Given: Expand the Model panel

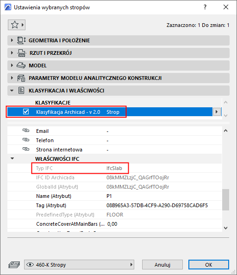Looking at the screenshot, I should click(x=12, y=65).
